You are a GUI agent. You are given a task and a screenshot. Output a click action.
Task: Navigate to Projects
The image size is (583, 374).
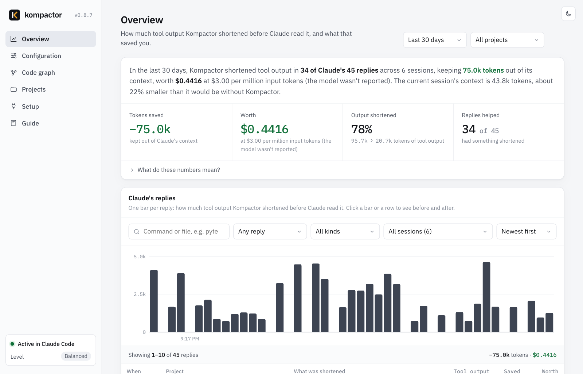click(51, 89)
